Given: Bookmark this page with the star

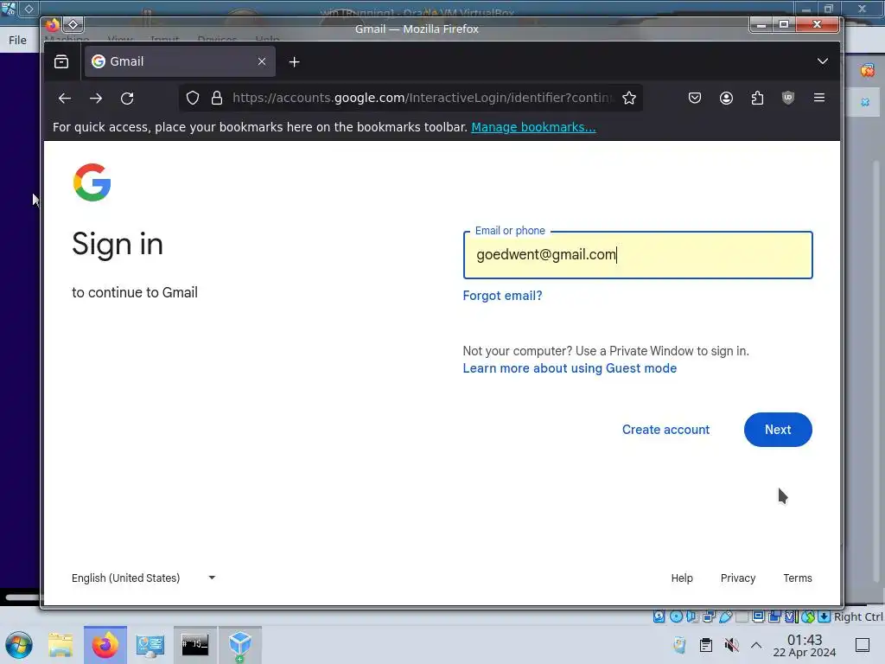Looking at the screenshot, I should 629,99.
